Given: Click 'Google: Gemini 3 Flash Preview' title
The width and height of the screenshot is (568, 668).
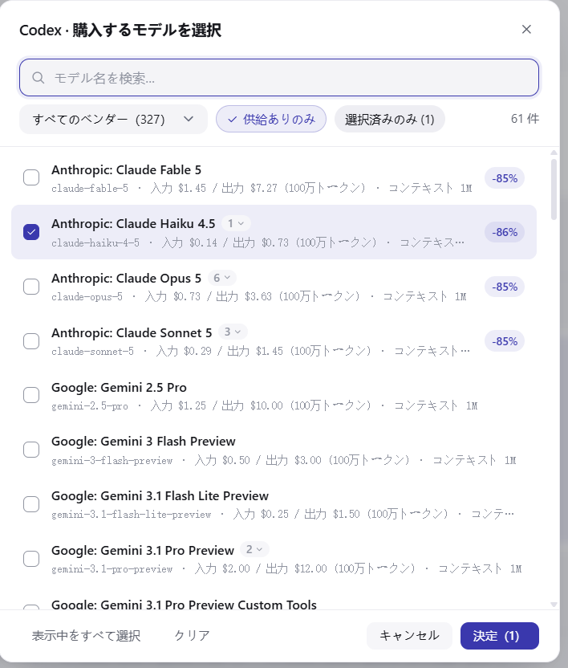Looking at the screenshot, I should click(144, 442).
